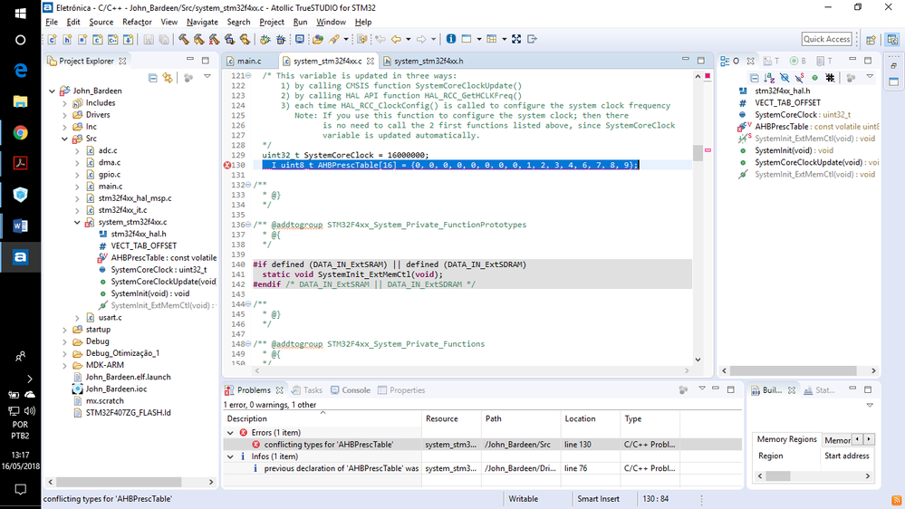
Task: Expand the Includes folder
Action: point(64,102)
